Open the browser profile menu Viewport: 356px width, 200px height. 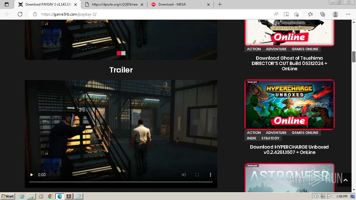tap(335, 14)
